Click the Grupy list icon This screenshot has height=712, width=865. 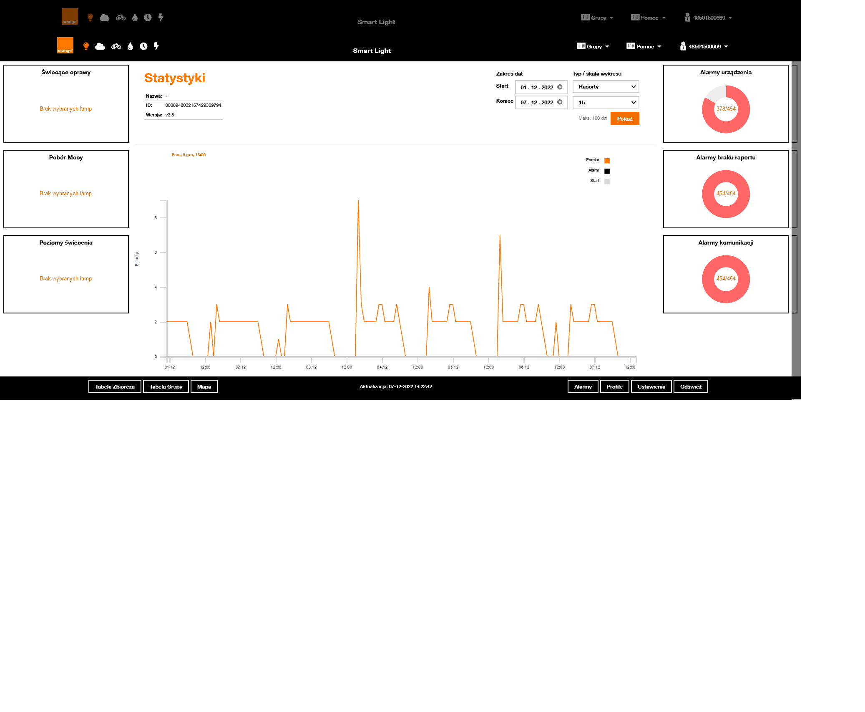[x=581, y=46]
